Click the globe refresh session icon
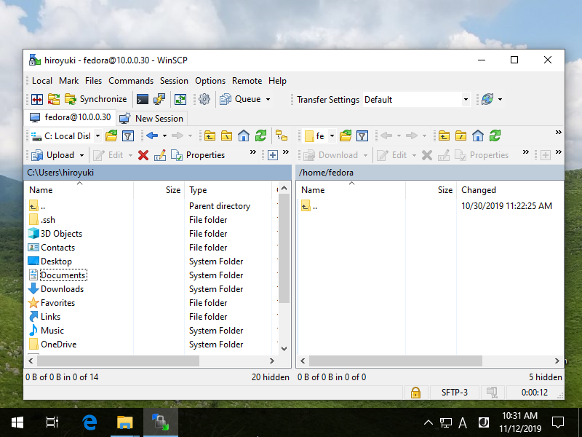Image resolution: width=582 pixels, height=437 pixels. point(487,99)
